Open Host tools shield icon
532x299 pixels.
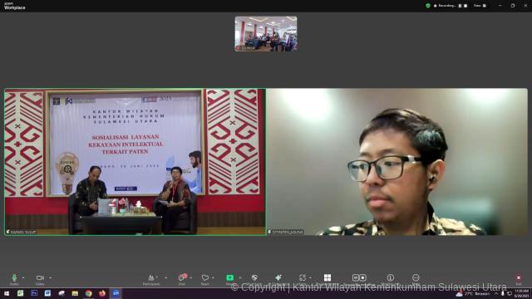pos(254,278)
